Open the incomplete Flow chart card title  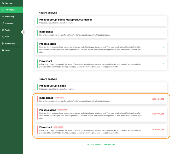[45, 127]
